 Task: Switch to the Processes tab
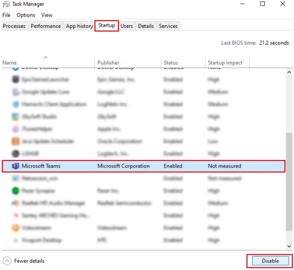pyautogui.click(x=14, y=26)
